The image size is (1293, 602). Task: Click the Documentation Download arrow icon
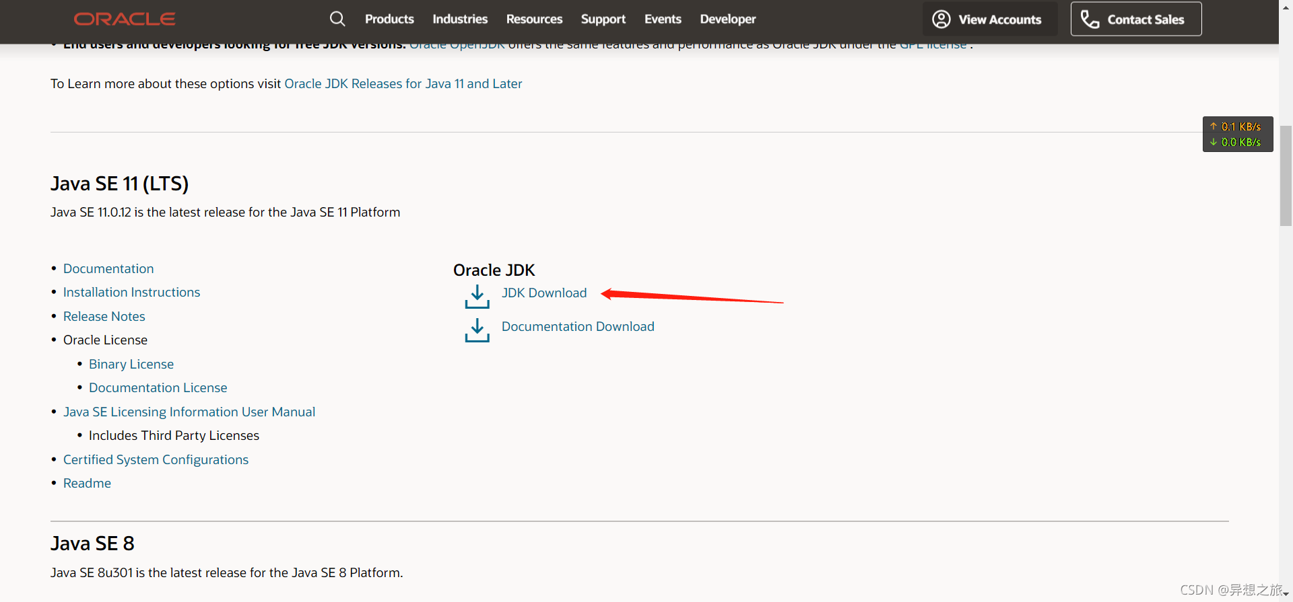(477, 330)
